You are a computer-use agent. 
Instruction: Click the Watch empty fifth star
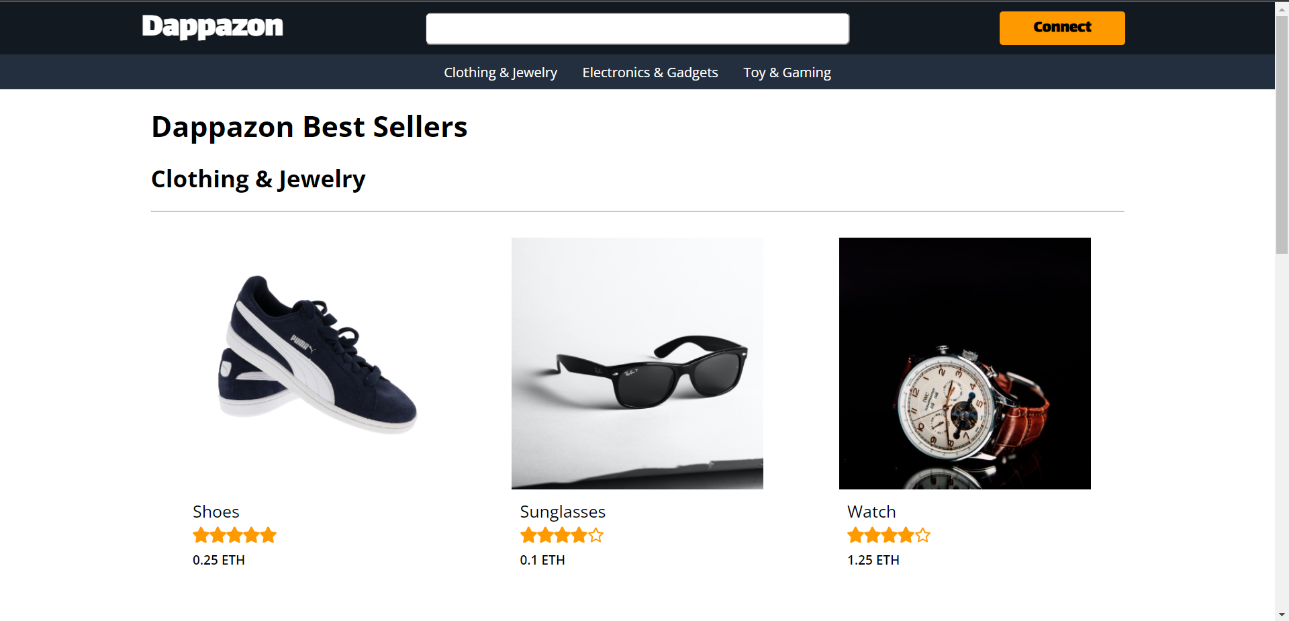(x=923, y=535)
